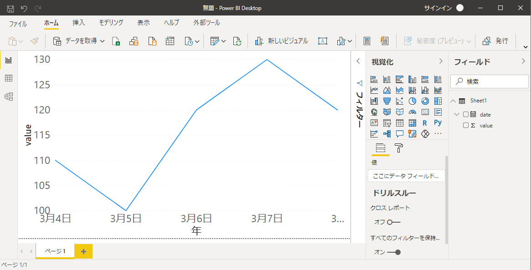Switch to the 挿入 ribbon tab

[78, 23]
